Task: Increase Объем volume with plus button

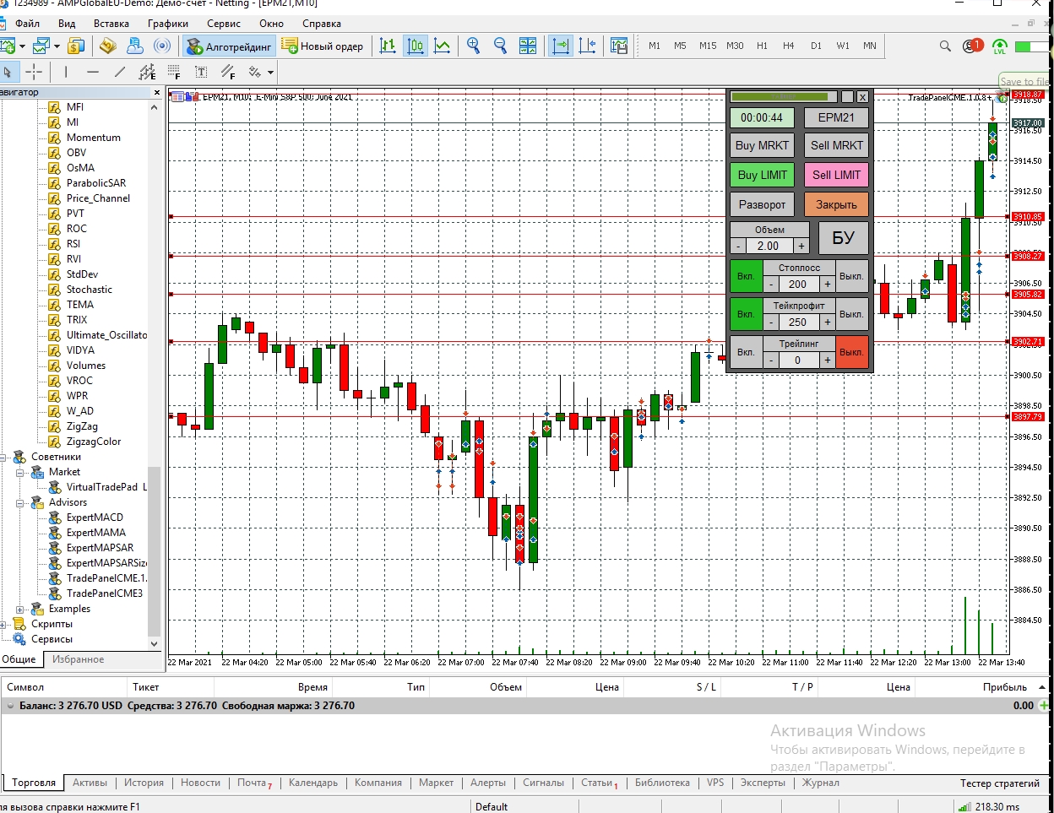Action: tap(801, 246)
